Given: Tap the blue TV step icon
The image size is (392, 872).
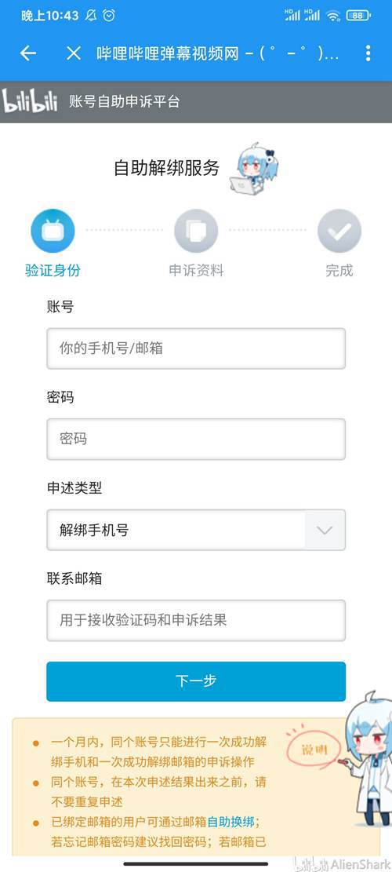Looking at the screenshot, I should click(x=53, y=230).
